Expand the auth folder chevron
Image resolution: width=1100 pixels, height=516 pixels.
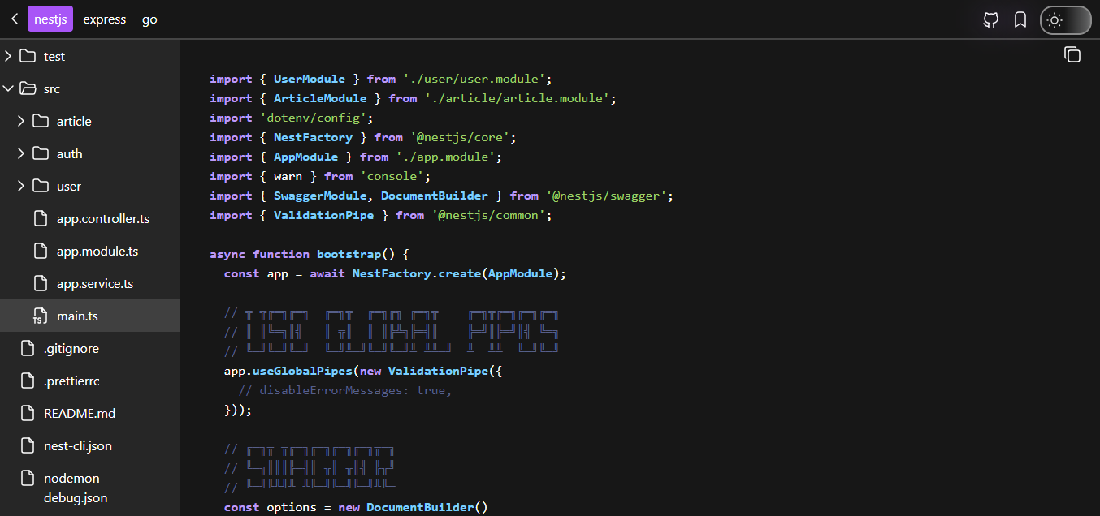click(x=21, y=153)
